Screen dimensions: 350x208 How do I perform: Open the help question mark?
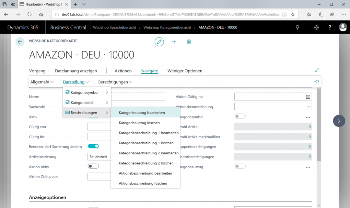[x=330, y=27]
